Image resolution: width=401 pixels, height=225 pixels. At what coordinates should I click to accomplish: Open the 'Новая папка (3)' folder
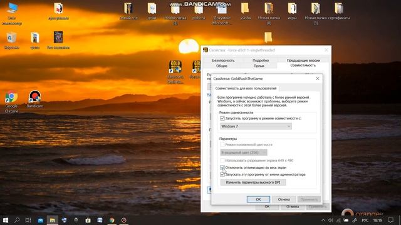point(316,13)
